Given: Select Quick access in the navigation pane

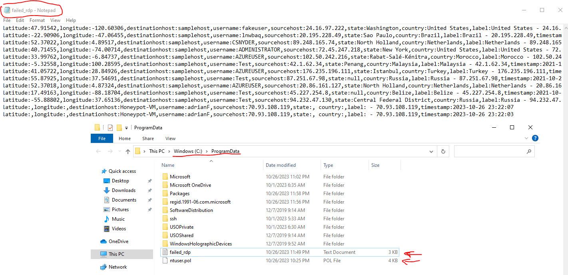Looking at the screenshot, I should [x=122, y=171].
